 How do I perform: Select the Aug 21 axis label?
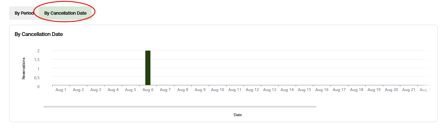click(x=409, y=90)
